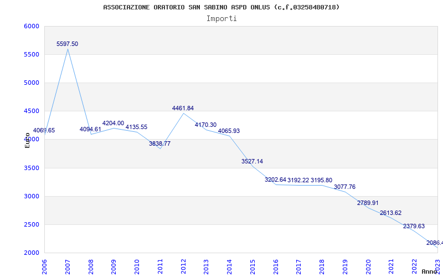Click the x-axis year 2016
The height and width of the screenshot is (277, 443).
click(276, 267)
